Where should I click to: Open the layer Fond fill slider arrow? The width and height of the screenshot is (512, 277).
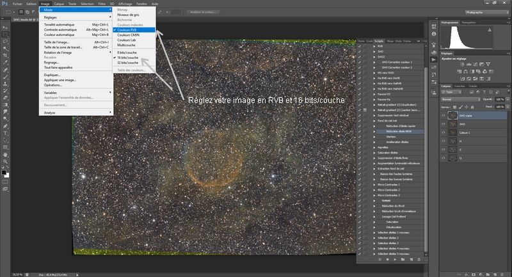pyautogui.click(x=508, y=107)
